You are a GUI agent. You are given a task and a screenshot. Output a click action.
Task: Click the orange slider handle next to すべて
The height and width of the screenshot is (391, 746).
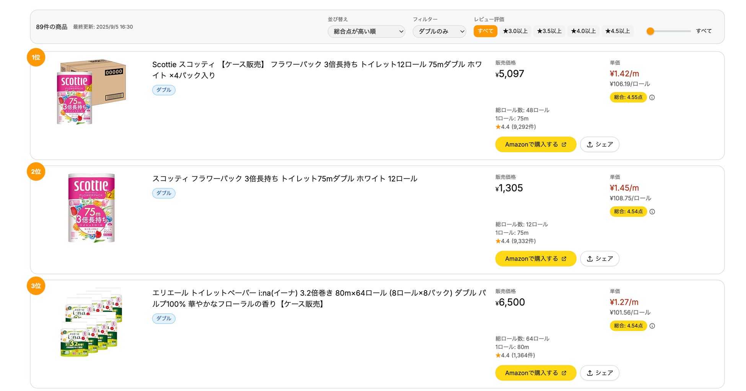coord(650,31)
